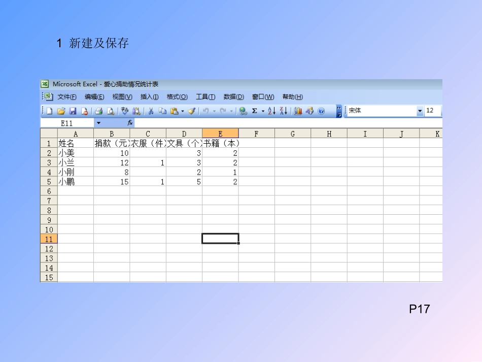Open the 格式(O) menu
The height and width of the screenshot is (362, 482).
177,97
